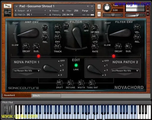Click the Filter Env SUS knob

(128, 46)
